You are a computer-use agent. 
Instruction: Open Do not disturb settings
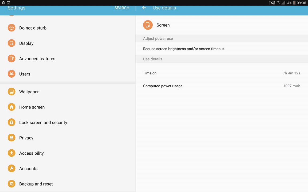[x=68, y=28]
